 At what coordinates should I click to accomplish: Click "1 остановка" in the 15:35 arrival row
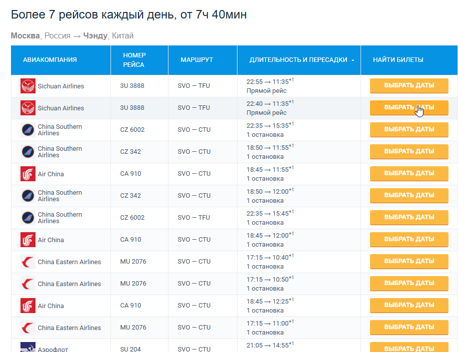point(265,135)
